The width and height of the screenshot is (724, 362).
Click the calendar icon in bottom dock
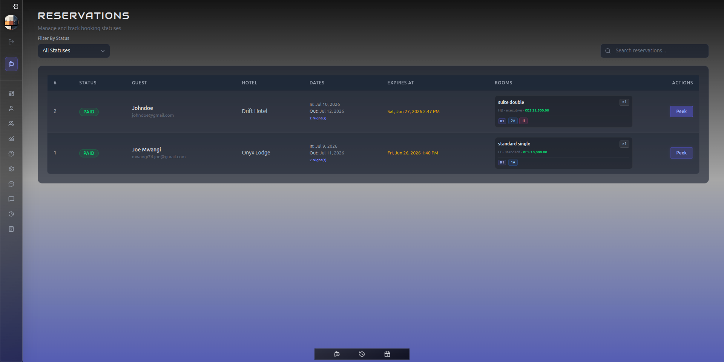(x=387, y=354)
